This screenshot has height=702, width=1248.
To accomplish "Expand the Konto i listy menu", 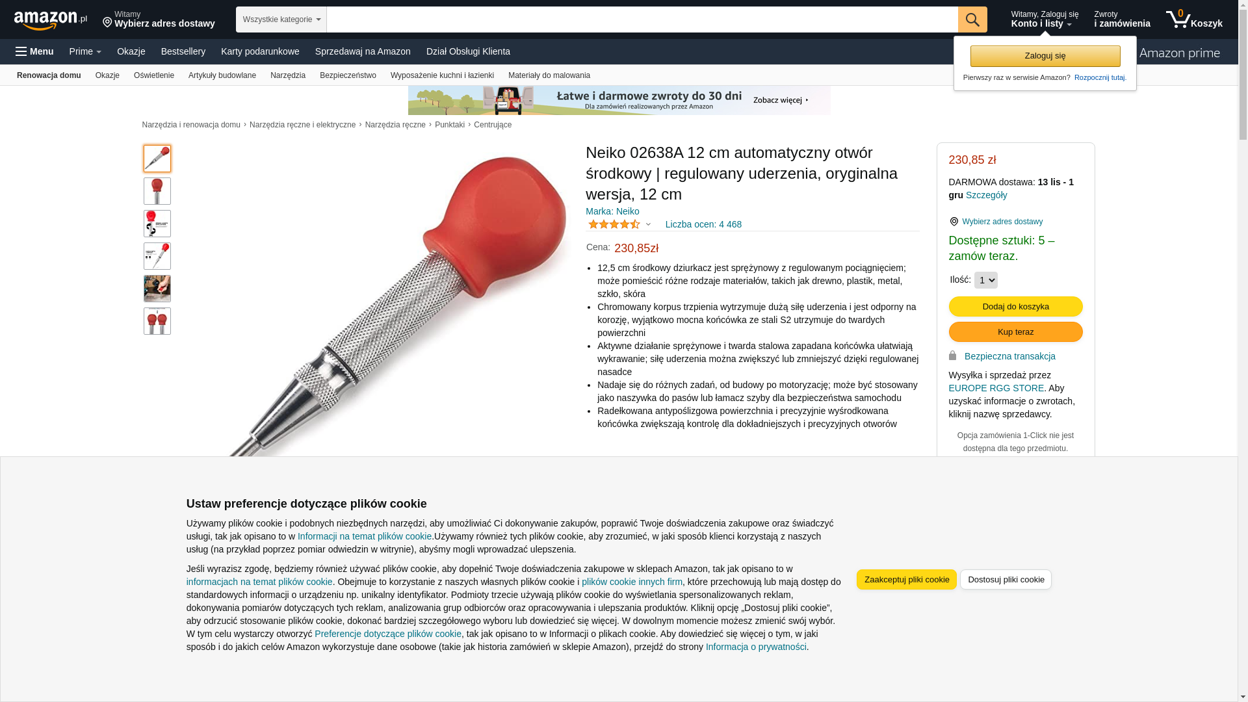I will [1044, 19].
